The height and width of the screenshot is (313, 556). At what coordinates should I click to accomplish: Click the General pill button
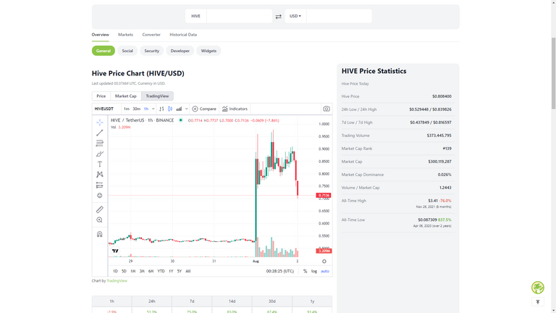pos(104,51)
